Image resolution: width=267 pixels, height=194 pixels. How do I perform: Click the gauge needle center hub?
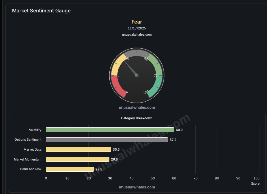pyautogui.click(x=137, y=75)
